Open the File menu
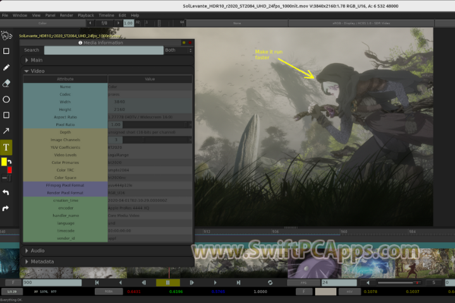Screen dimensions: 455x303 (x=5, y=15)
